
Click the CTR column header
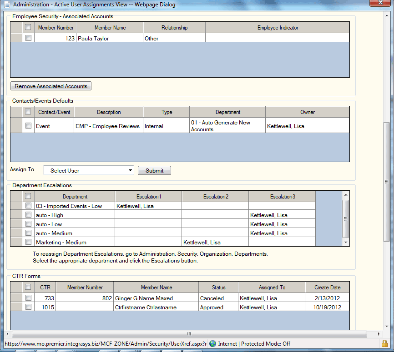(x=45, y=287)
